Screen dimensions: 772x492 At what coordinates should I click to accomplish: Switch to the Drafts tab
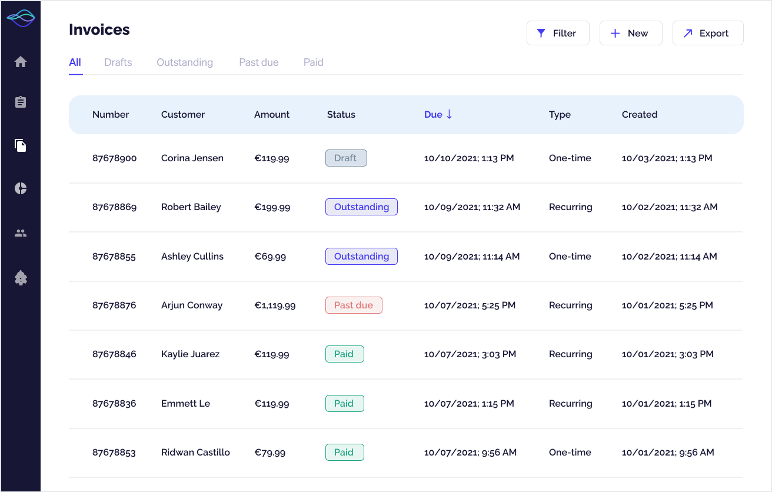(118, 62)
